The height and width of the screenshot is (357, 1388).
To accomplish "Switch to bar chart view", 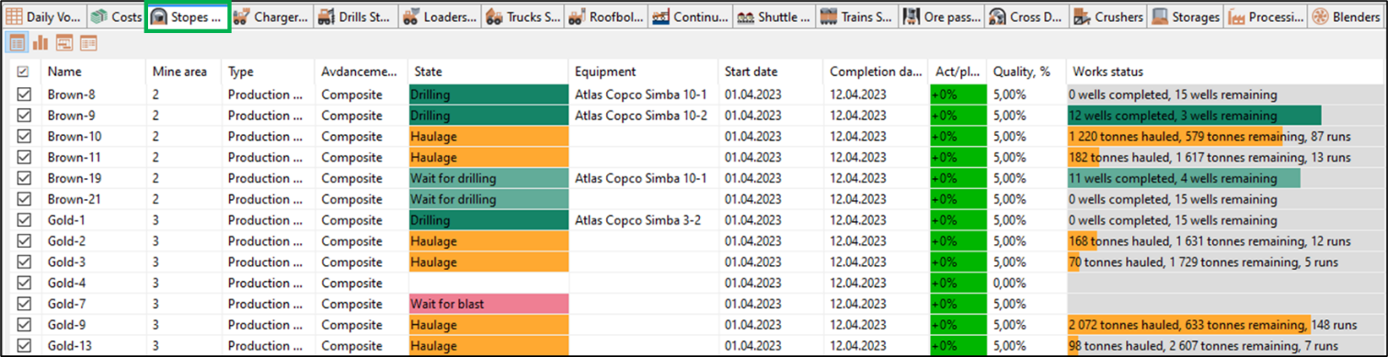I will coord(40,42).
